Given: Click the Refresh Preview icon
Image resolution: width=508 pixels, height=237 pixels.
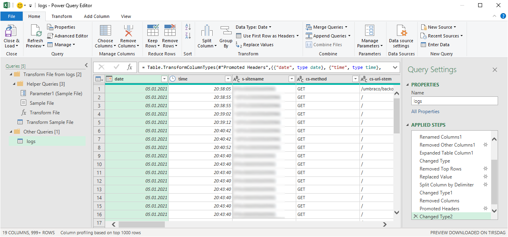Looking at the screenshot, I should click(36, 31).
